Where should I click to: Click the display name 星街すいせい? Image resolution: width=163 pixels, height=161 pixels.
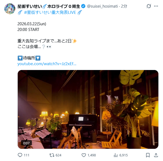(x=30, y=6)
